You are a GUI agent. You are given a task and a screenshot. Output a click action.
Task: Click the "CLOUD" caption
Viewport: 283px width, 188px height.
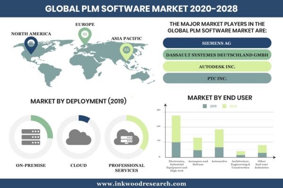tap(78, 165)
